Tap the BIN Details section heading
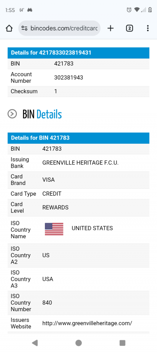 pyautogui.click(x=42, y=114)
